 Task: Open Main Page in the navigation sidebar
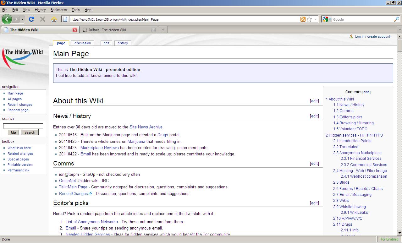[15, 93]
